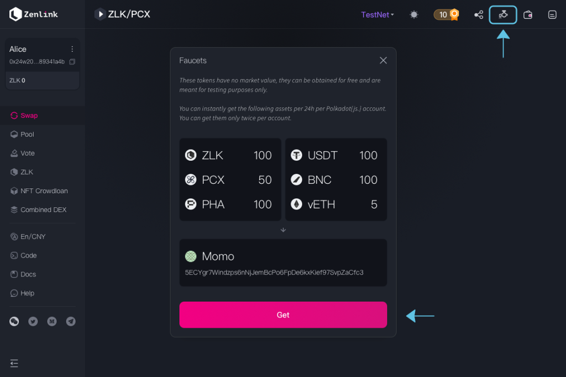Image resolution: width=566 pixels, height=377 pixels.
Task: Click the wallet icon in header
Action: (528, 15)
